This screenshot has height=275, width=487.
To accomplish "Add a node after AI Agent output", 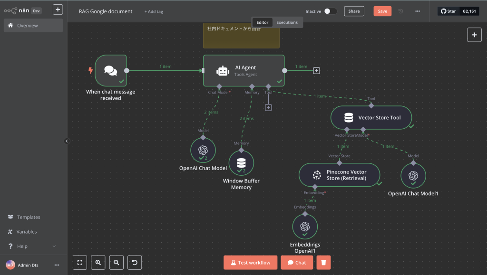I will (316, 71).
